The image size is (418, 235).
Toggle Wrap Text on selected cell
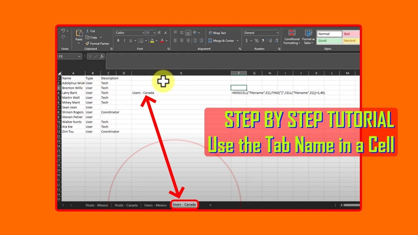pyautogui.click(x=217, y=33)
